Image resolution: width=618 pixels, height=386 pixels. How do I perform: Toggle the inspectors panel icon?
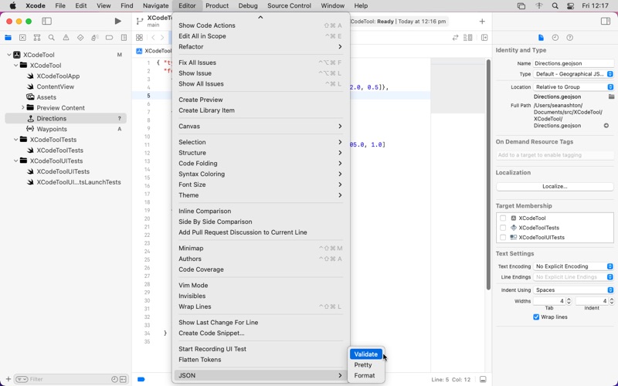pyautogui.click(x=606, y=22)
